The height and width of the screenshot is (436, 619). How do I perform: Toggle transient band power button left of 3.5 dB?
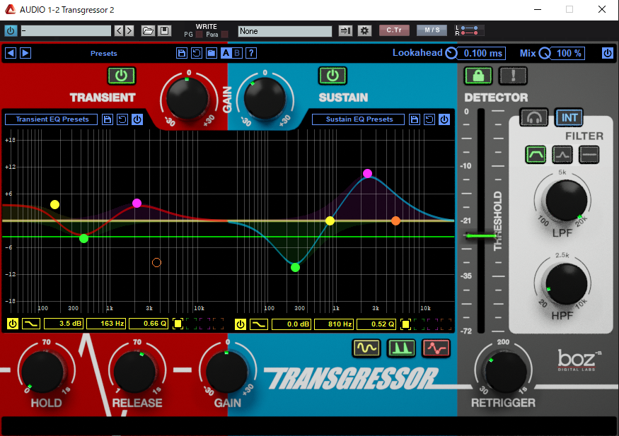point(13,324)
